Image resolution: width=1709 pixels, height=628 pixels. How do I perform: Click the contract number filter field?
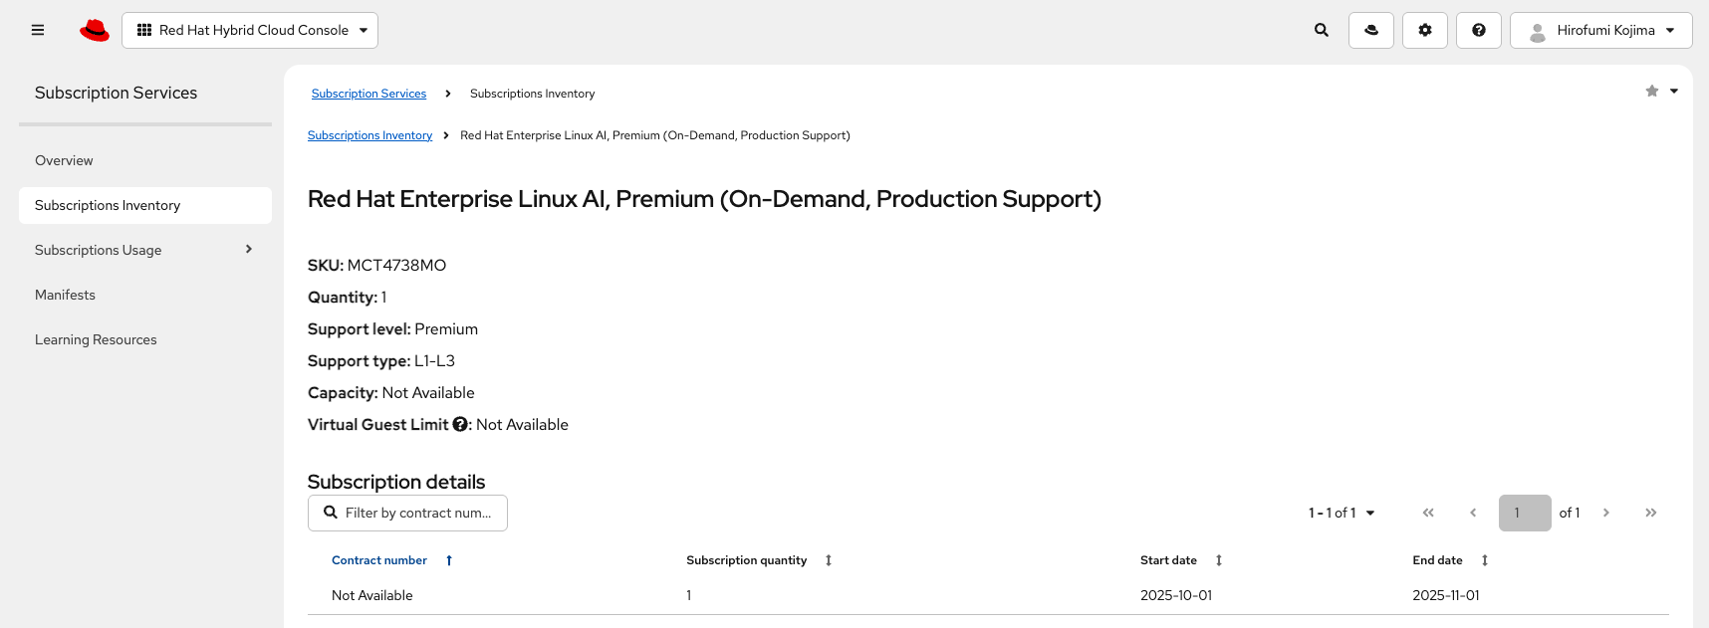(418, 513)
